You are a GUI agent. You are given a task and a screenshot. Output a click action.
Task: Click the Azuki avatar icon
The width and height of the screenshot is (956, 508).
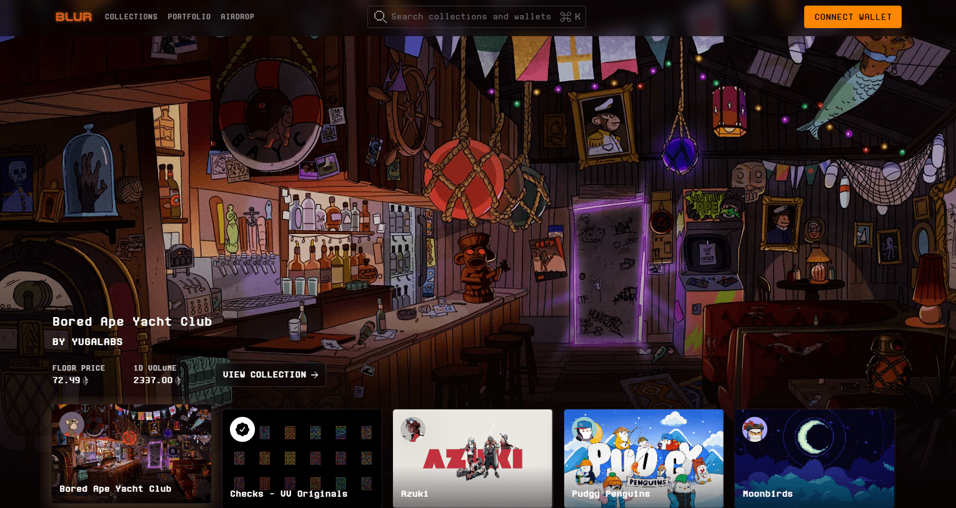click(x=413, y=429)
